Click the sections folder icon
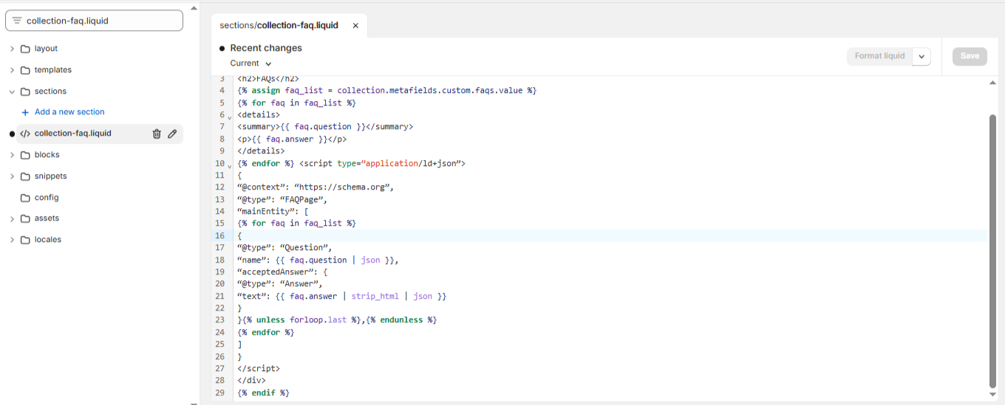Viewport: 1005px width, 405px height. tap(25, 91)
